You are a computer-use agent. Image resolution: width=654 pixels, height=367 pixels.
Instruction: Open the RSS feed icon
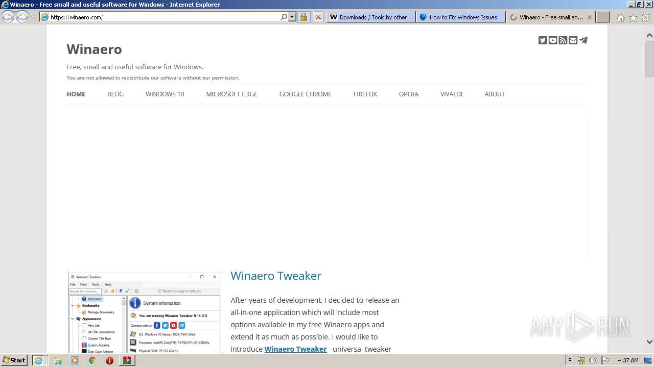point(563,40)
